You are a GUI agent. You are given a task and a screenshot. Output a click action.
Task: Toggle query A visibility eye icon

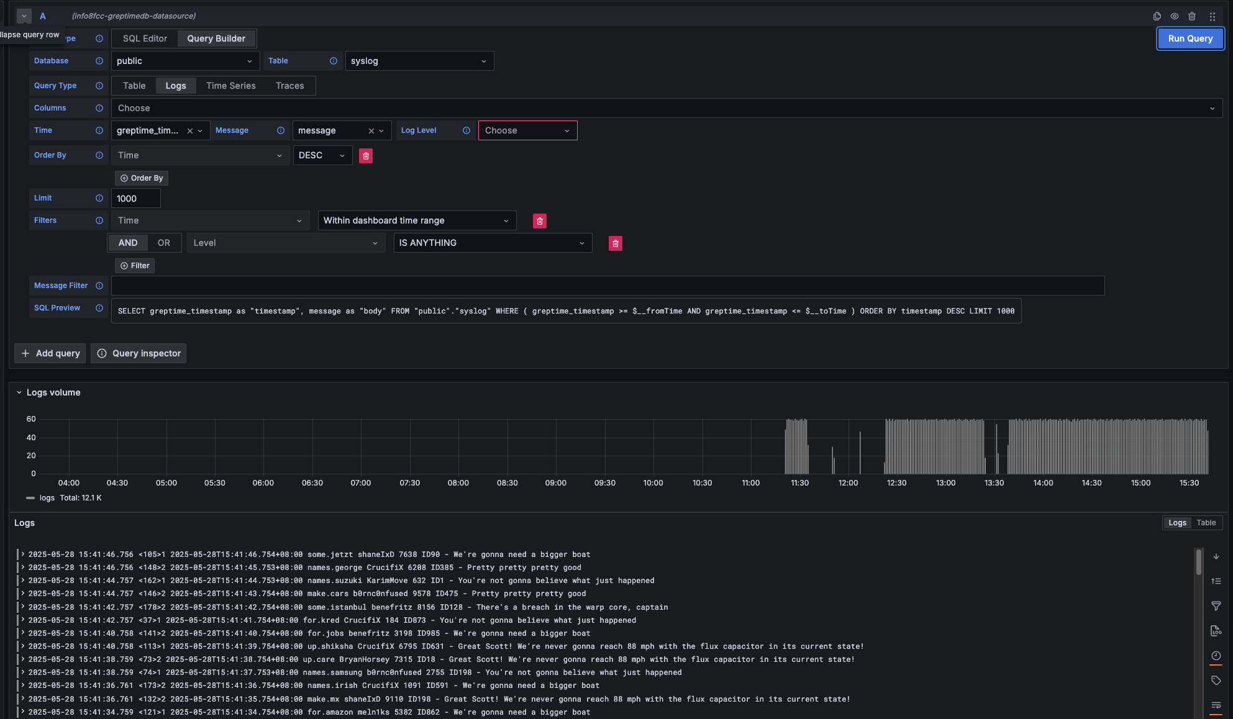[x=1175, y=17]
